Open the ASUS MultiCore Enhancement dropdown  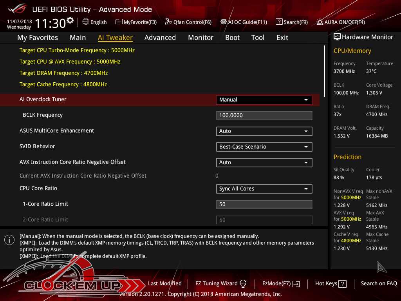pos(264,131)
